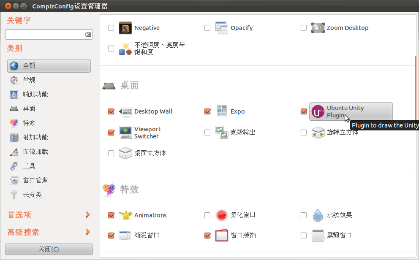
Task: Uncheck the Ubuntu Unity Plugin checkbox
Action: 304,111
